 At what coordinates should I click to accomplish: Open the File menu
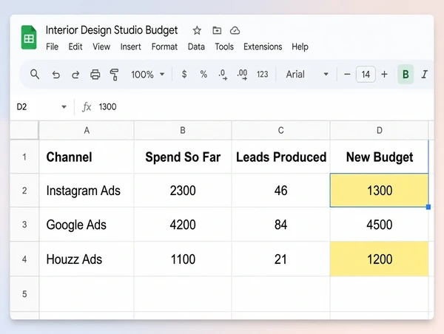tap(52, 47)
